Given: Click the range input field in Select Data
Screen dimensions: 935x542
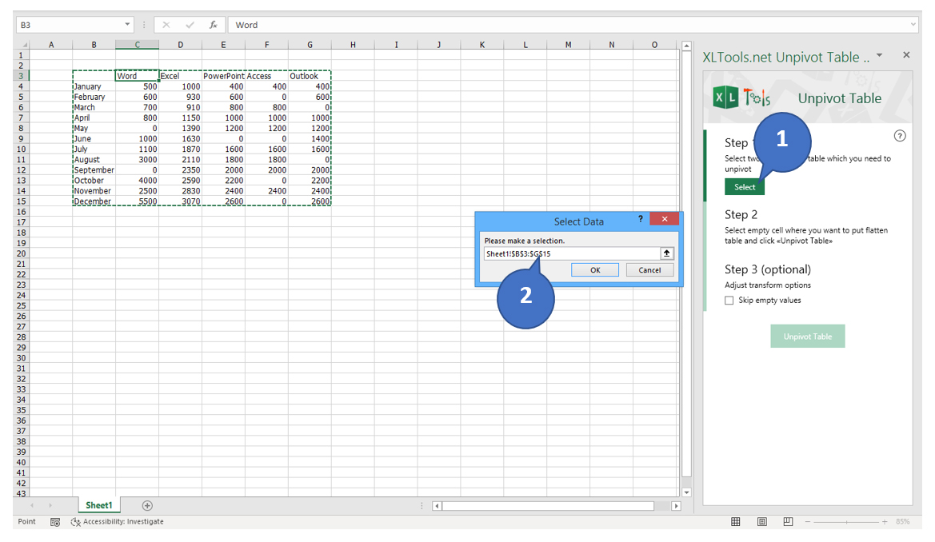Looking at the screenshot, I should [x=572, y=253].
